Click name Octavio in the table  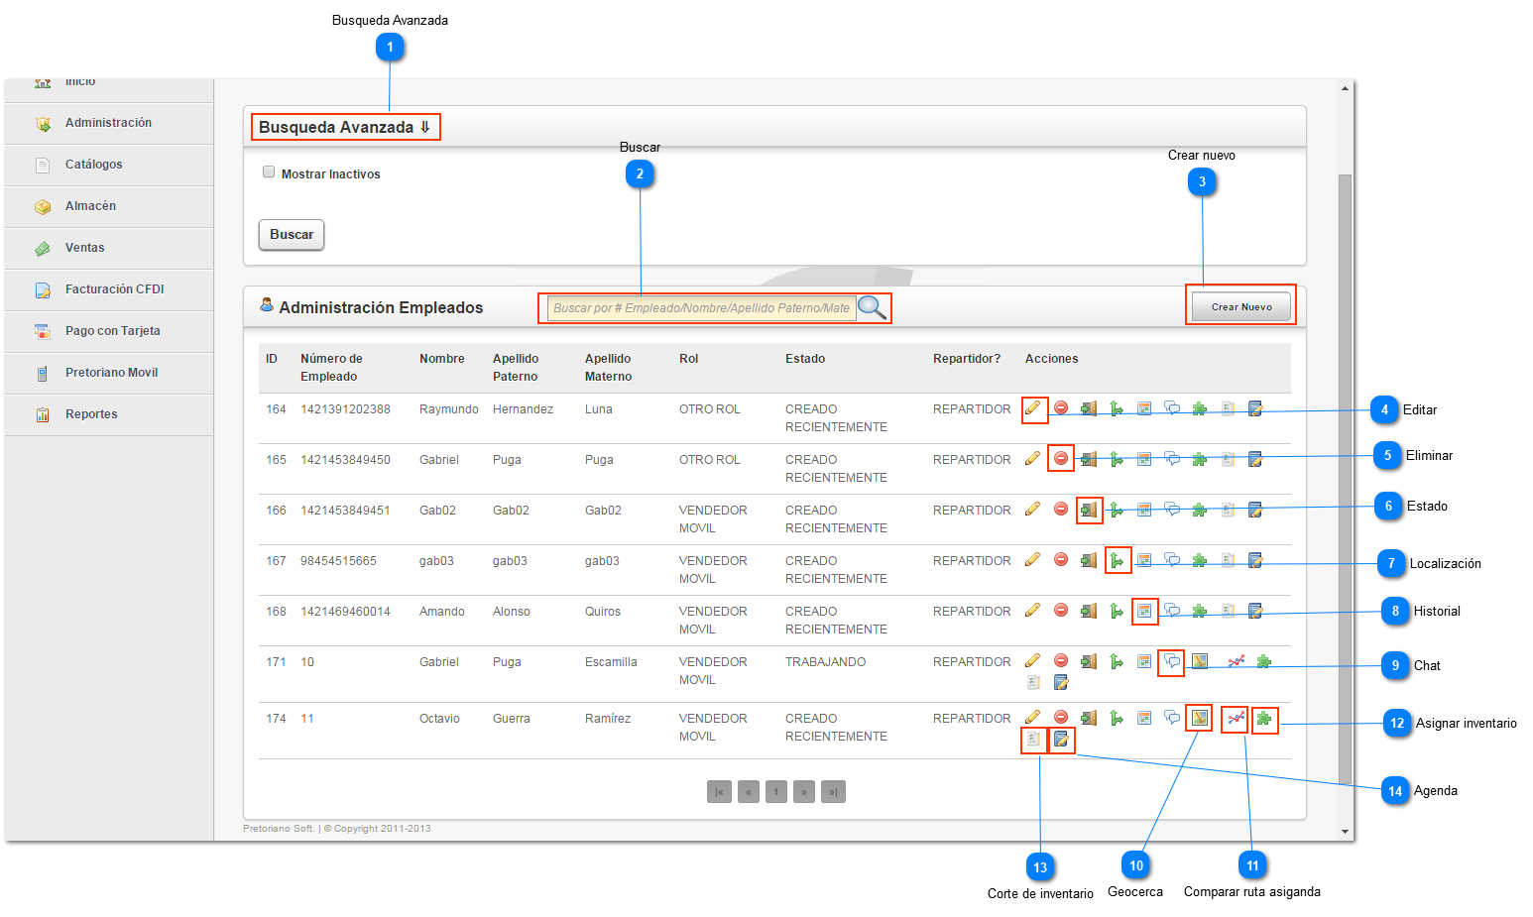(439, 719)
